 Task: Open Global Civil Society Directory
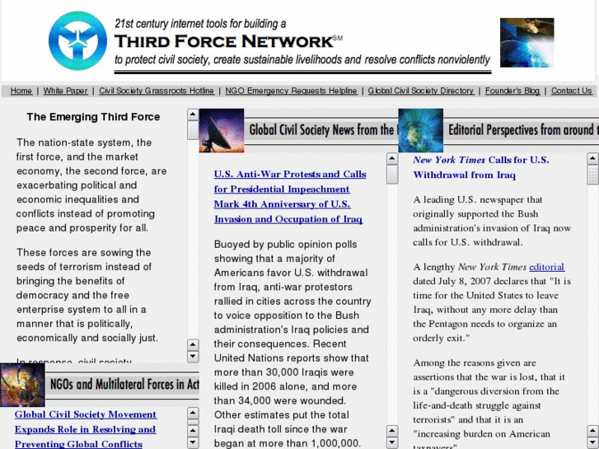(421, 91)
